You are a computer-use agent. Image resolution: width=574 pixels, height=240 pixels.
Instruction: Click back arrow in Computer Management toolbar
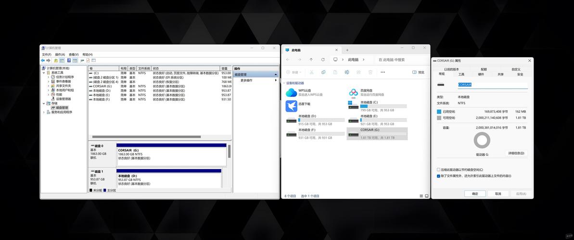coord(43,60)
